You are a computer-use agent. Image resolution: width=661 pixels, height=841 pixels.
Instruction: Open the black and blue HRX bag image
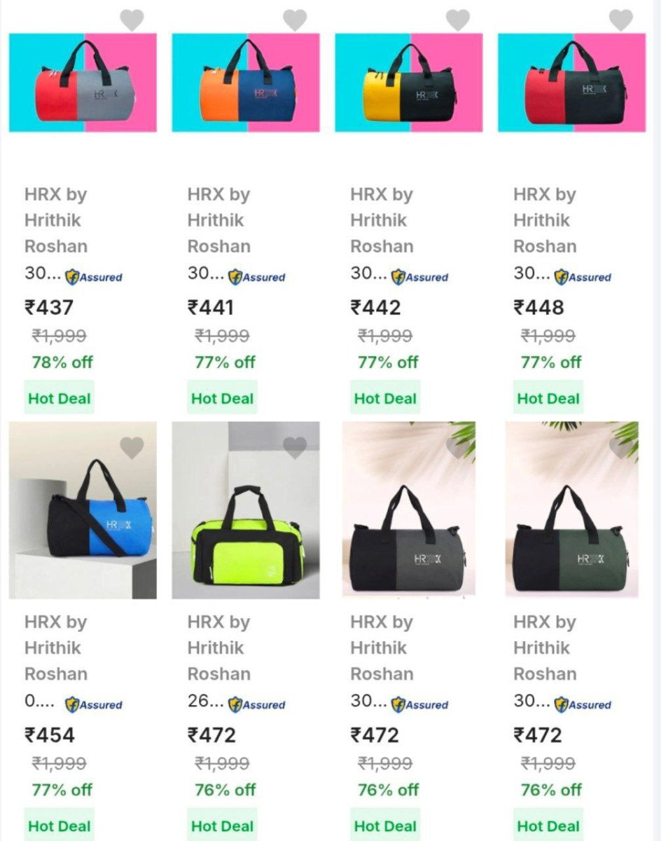tap(83, 510)
